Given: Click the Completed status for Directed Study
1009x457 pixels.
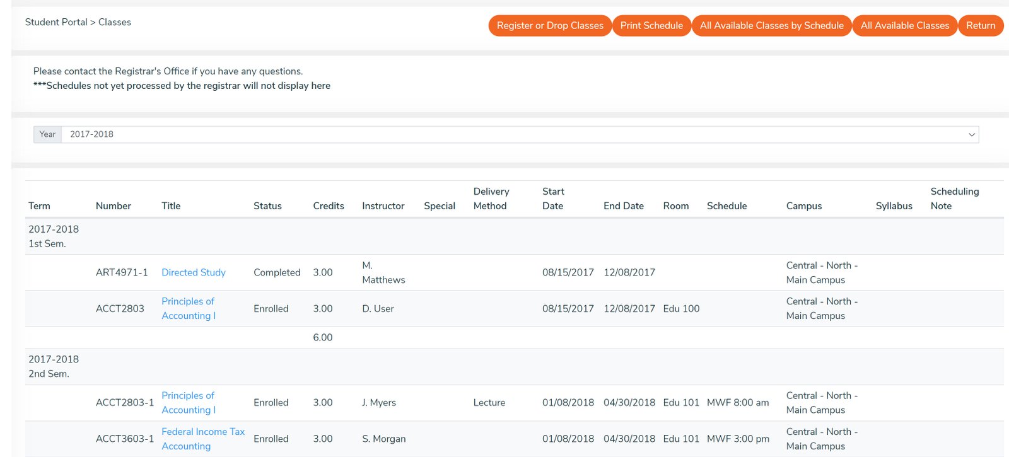Looking at the screenshot, I should tap(277, 272).
